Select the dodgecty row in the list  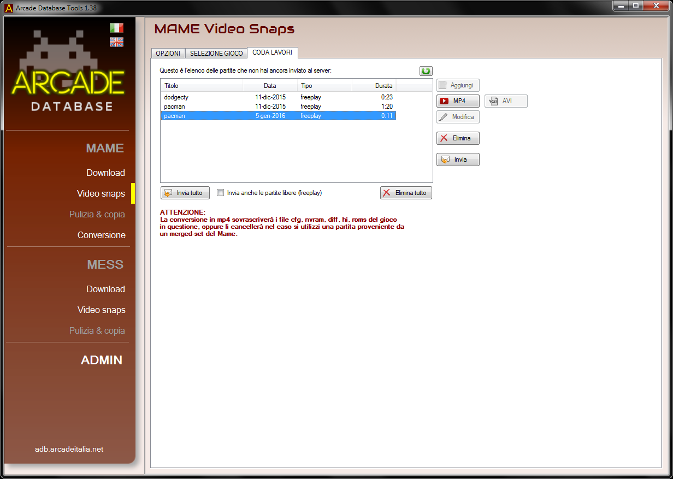(176, 97)
